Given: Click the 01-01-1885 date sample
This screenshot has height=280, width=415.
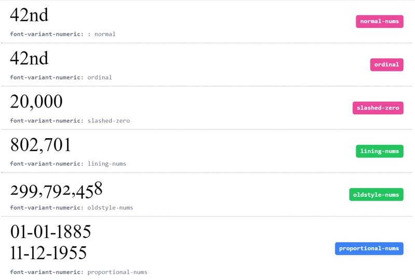Looking at the screenshot, I should [50, 232].
